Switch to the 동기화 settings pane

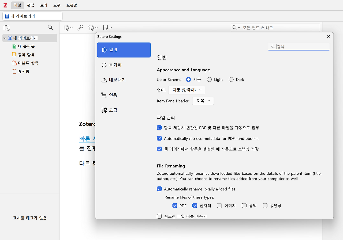(124, 65)
